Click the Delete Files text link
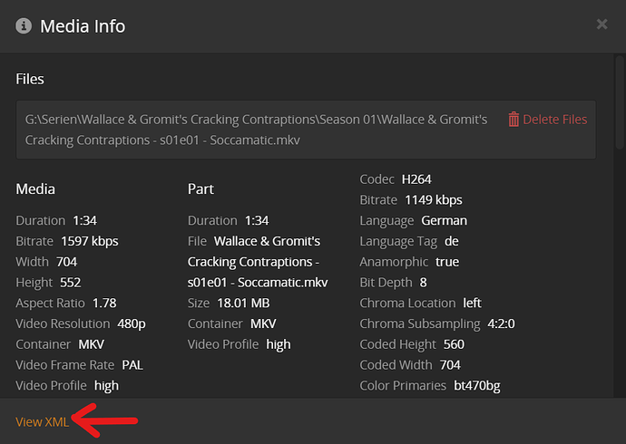The image size is (626, 444). coord(554,120)
